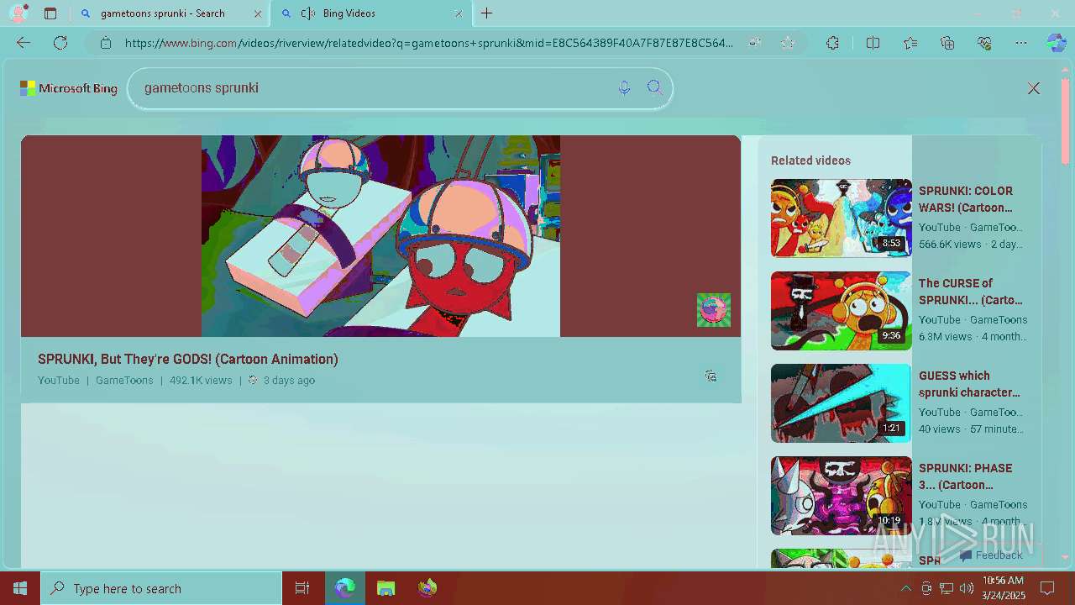Open the tab actions menu icon
1075x605 pixels.
[50, 13]
